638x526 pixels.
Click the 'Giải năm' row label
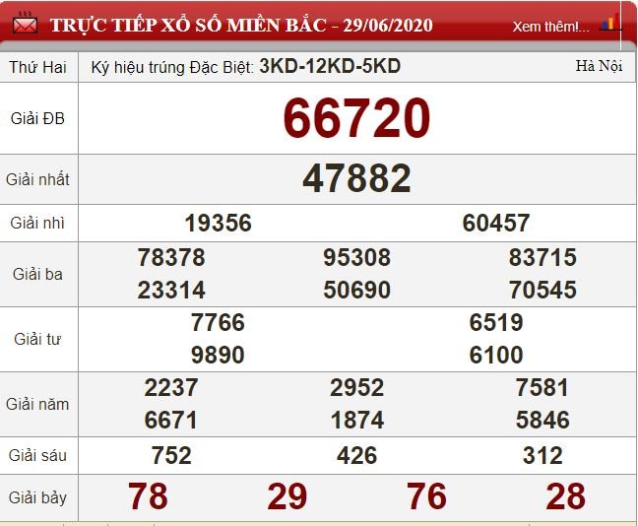click(37, 404)
